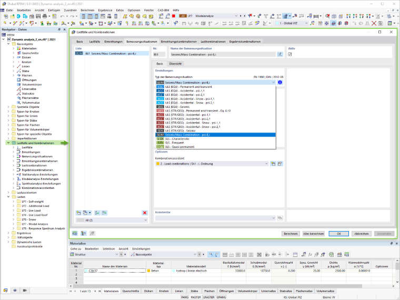Click the eye icon at navigator bottom

point(15,291)
